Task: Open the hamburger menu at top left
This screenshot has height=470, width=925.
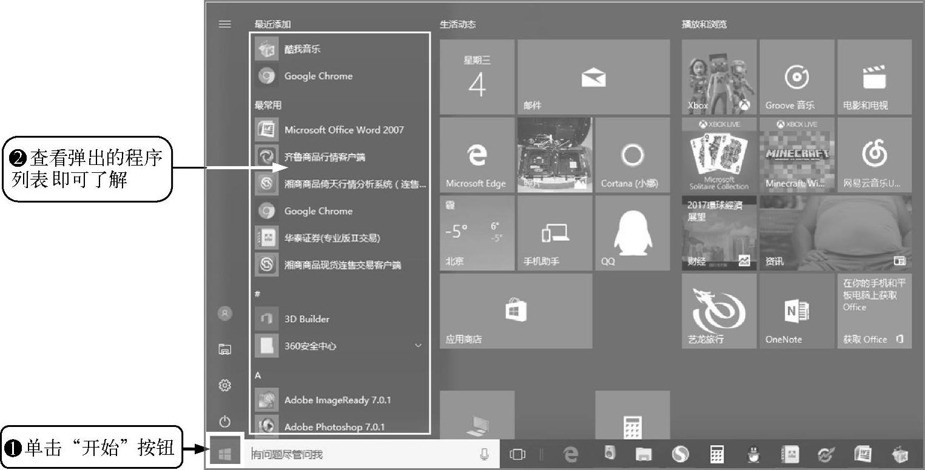Action: coord(225,24)
